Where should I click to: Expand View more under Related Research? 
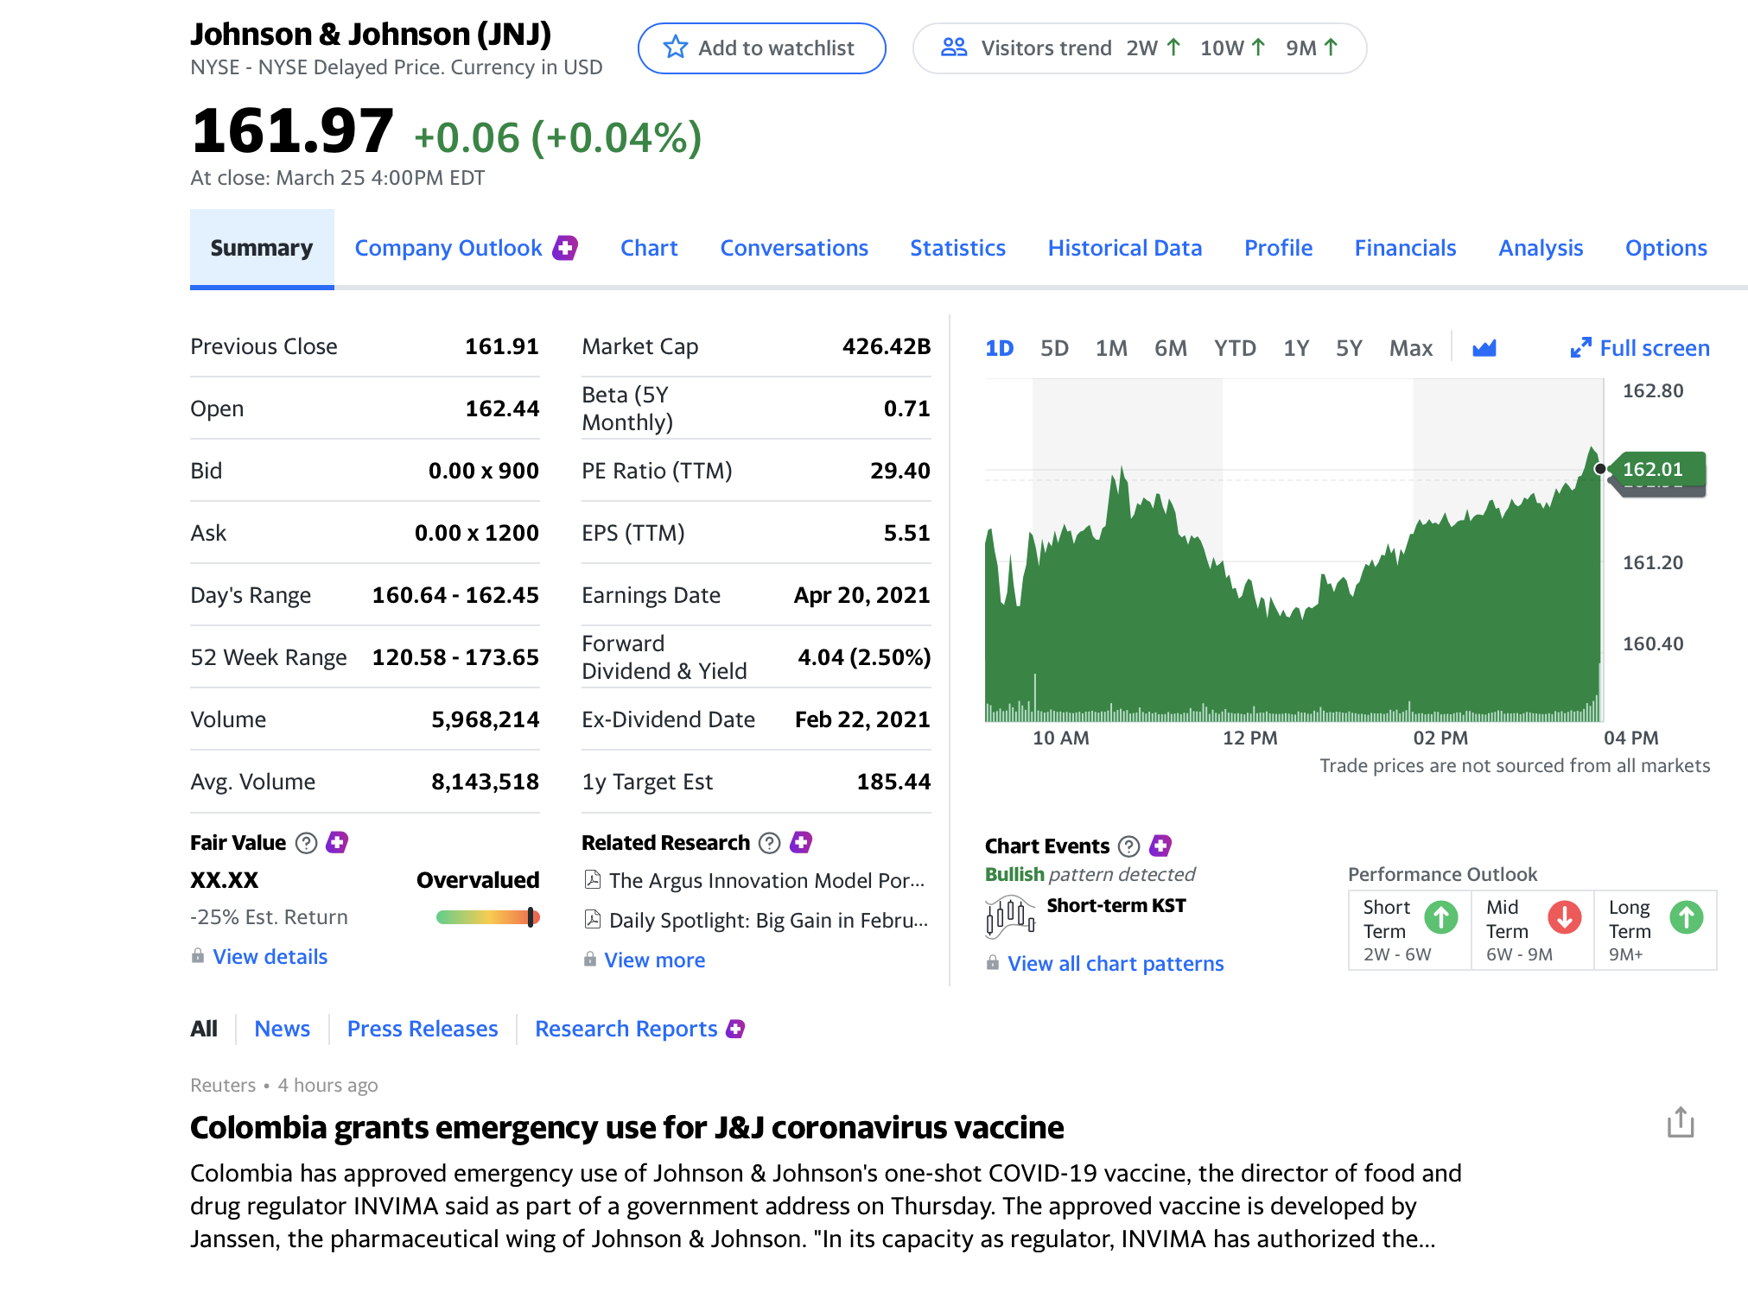coord(655,960)
